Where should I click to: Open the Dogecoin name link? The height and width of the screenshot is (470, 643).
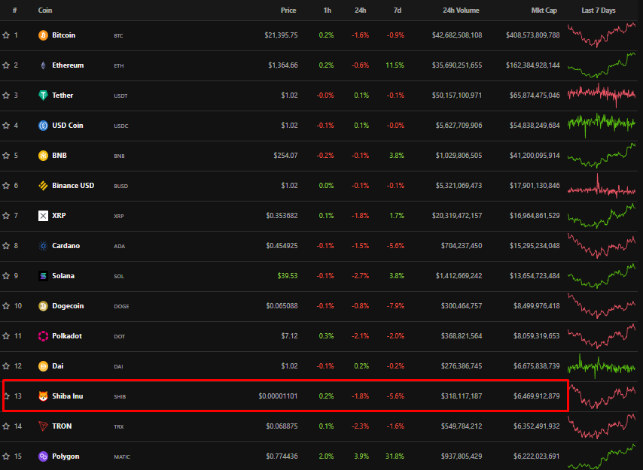click(68, 306)
